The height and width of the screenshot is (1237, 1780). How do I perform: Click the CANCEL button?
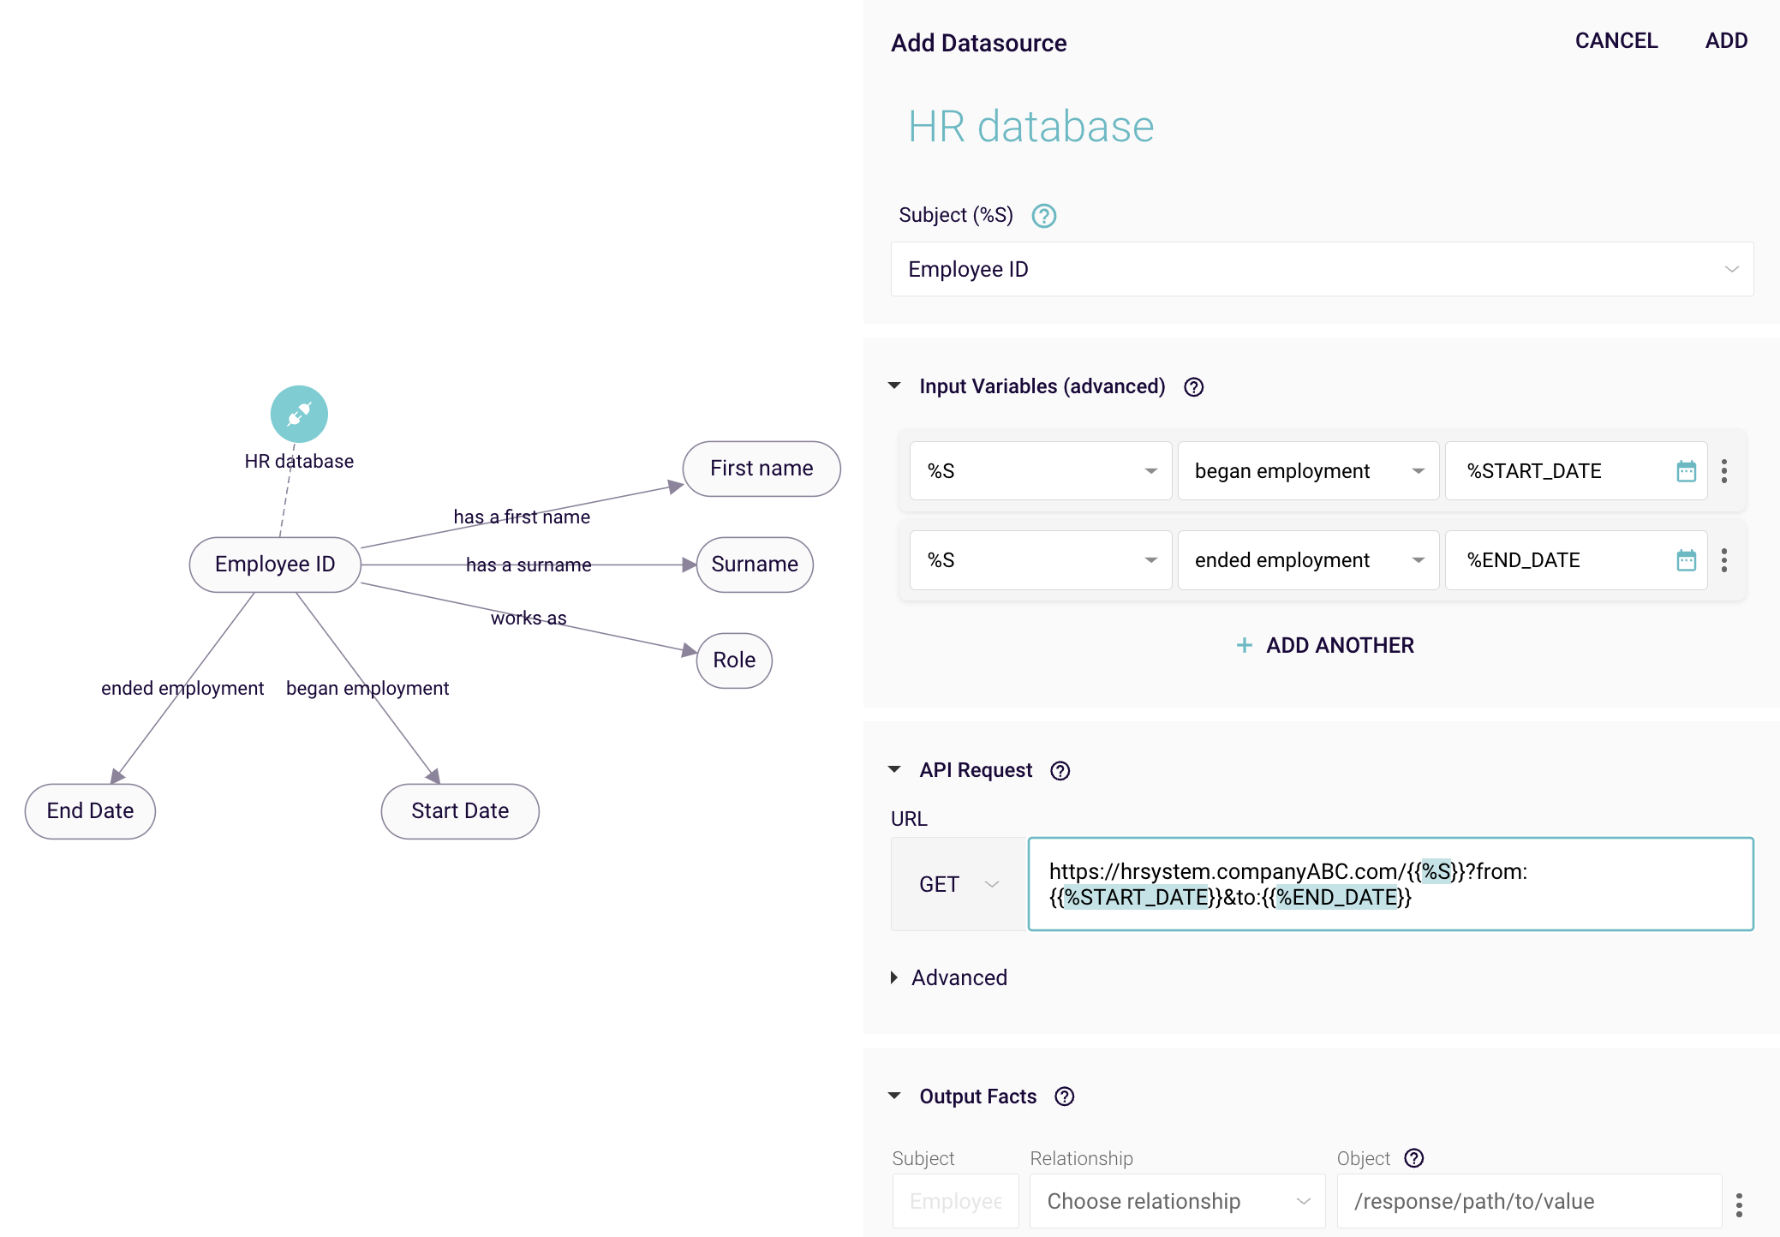pyautogui.click(x=1616, y=40)
